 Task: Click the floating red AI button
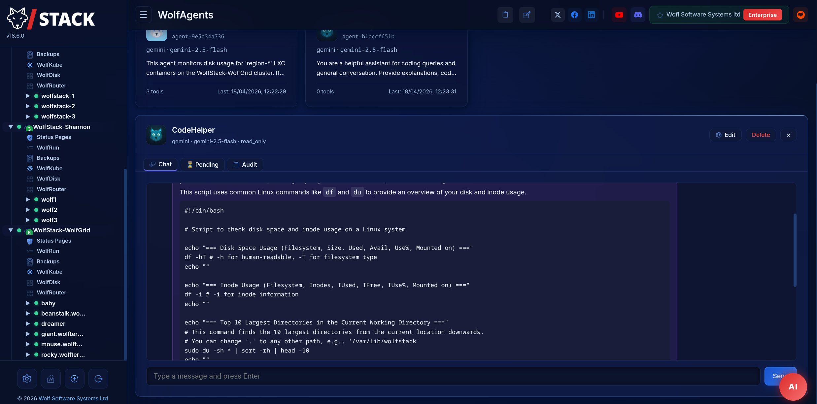793,387
